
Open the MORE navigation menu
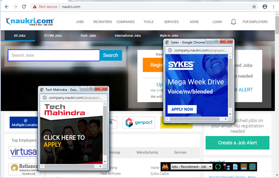click(194, 22)
